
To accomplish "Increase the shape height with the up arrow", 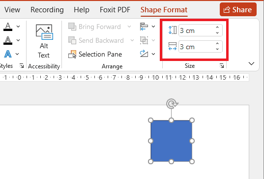I will pyautogui.click(x=217, y=28).
